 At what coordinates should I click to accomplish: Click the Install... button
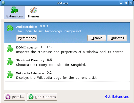15,97
